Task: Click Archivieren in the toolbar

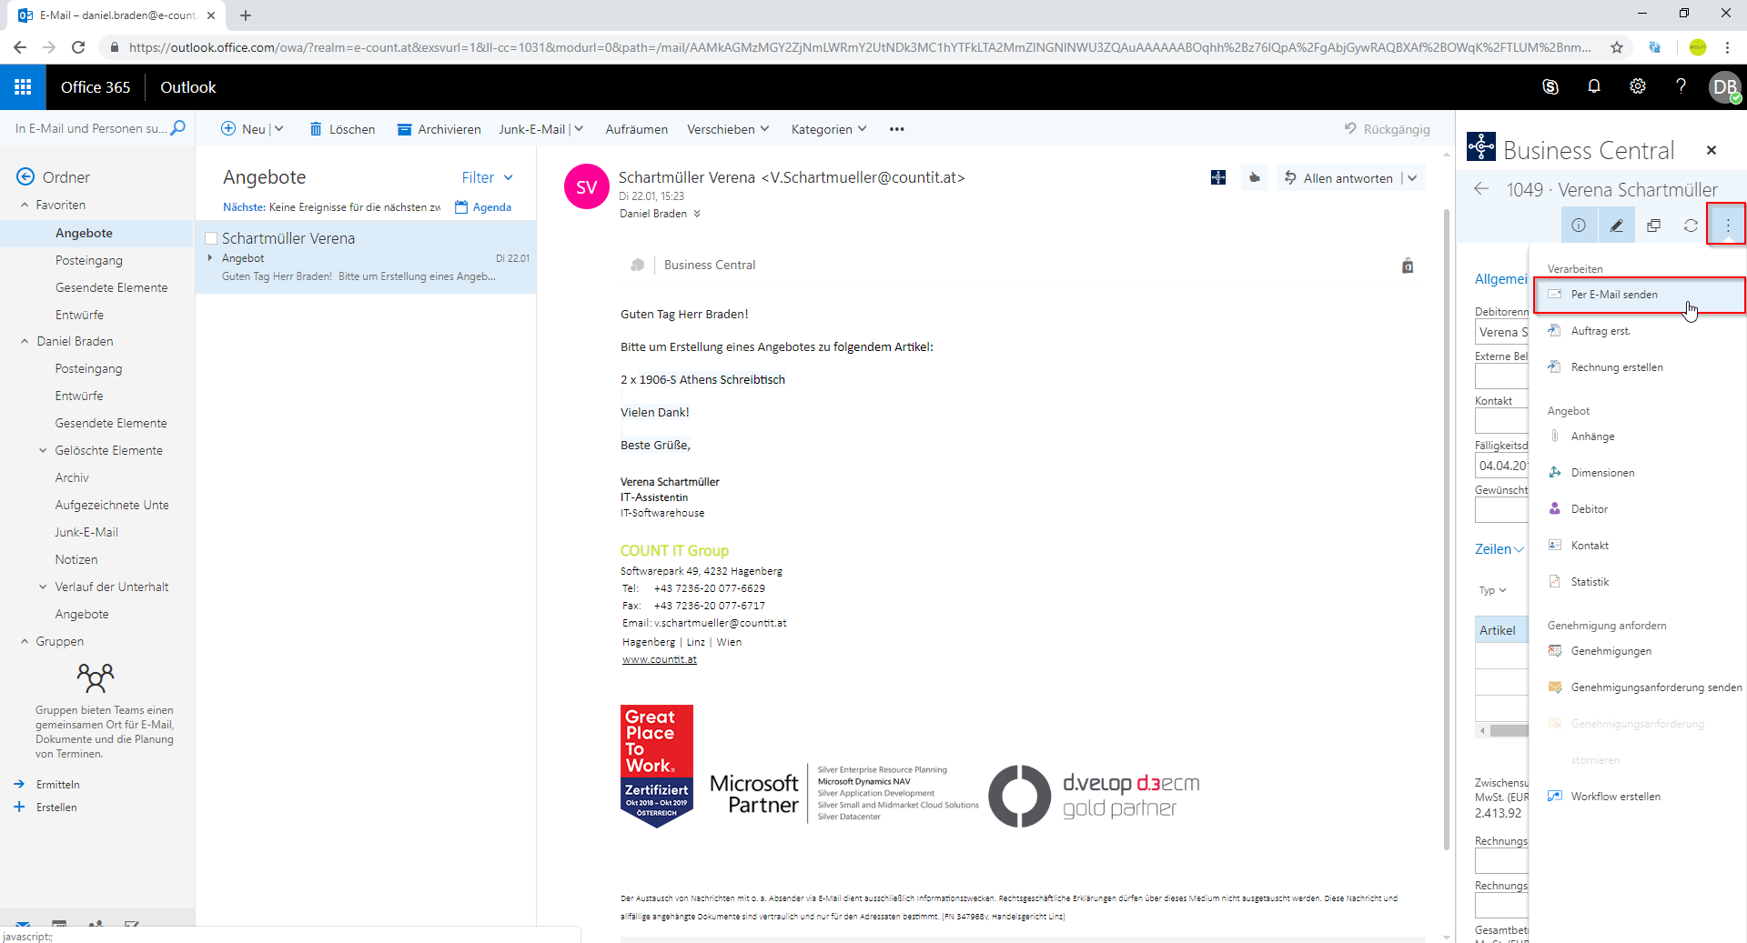Action: click(439, 129)
